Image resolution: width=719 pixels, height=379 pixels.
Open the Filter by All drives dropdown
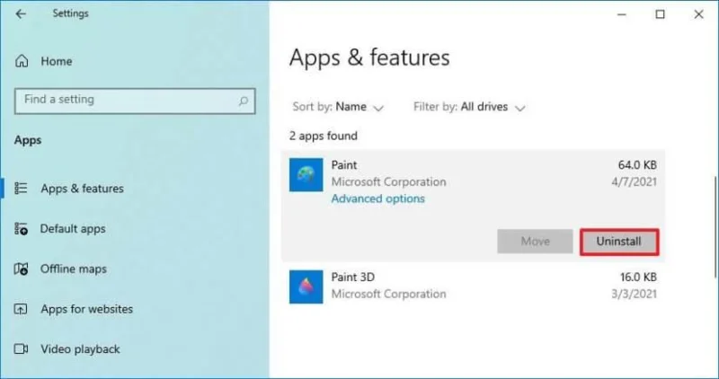click(x=469, y=107)
